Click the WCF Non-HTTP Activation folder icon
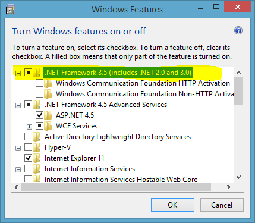Screen dimensions: 255x223 coord(48,94)
